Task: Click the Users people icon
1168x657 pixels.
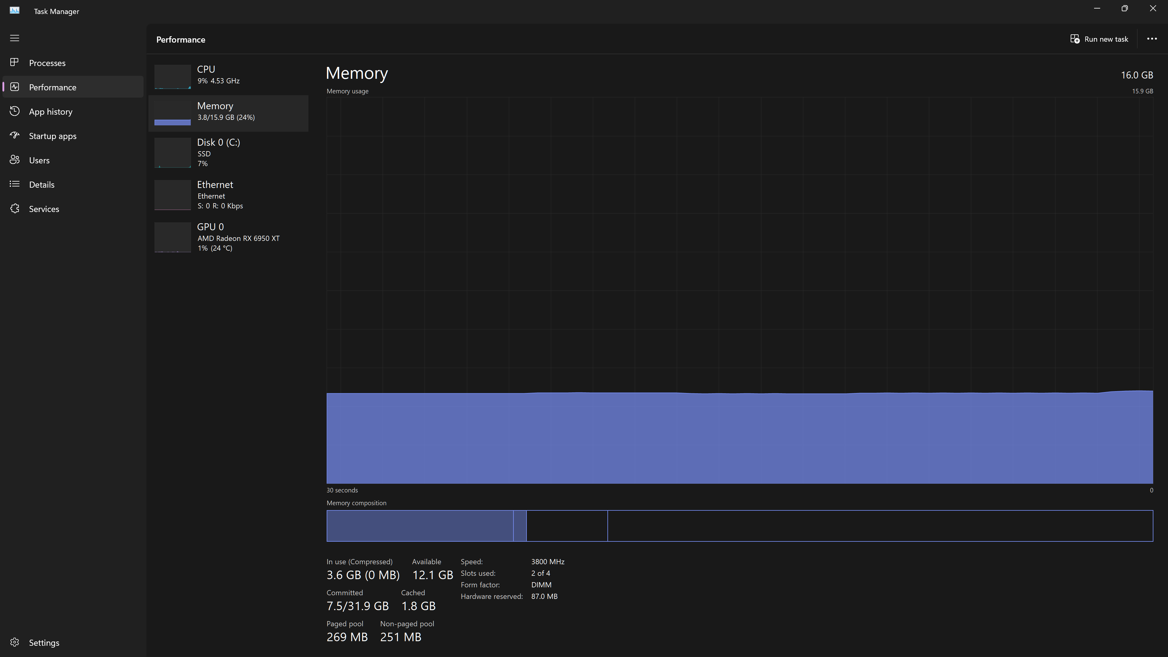Action: [x=15, y=160]
